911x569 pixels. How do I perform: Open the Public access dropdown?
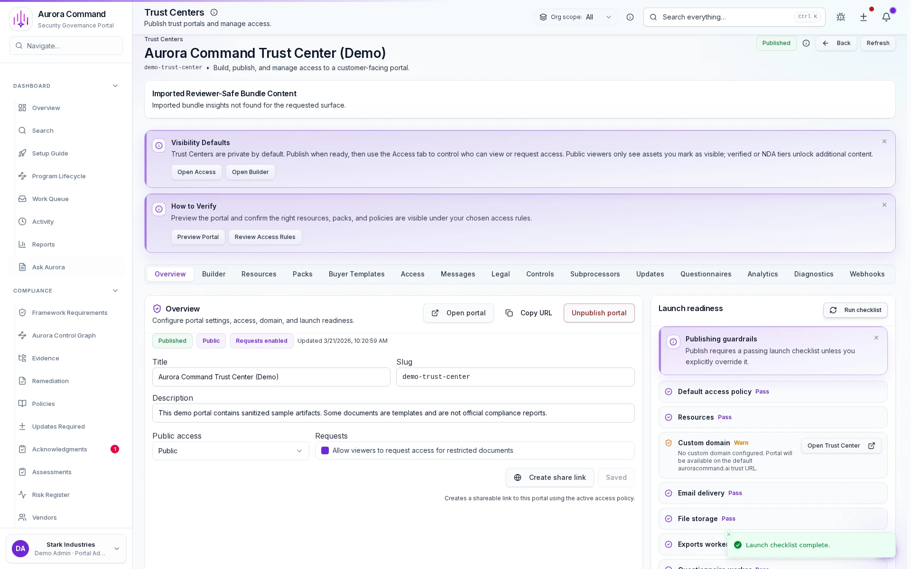tap(230, 451)
